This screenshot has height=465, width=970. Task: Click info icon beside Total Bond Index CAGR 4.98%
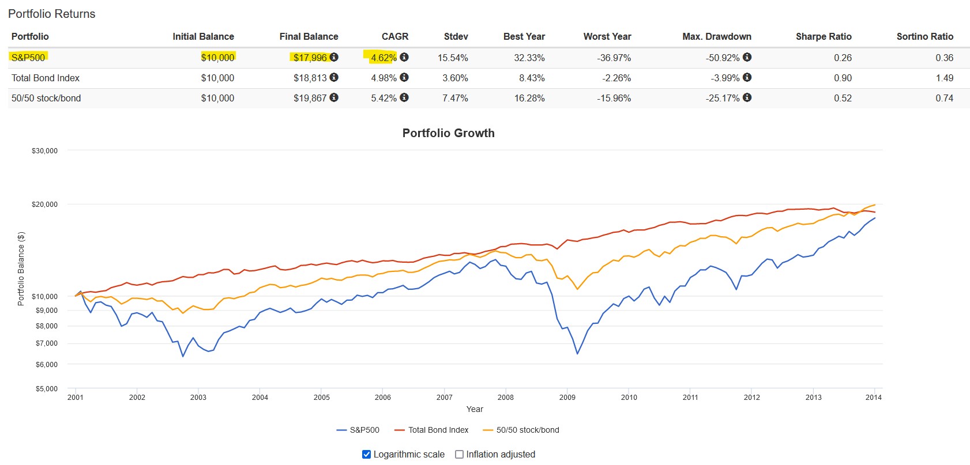point(404,77)
